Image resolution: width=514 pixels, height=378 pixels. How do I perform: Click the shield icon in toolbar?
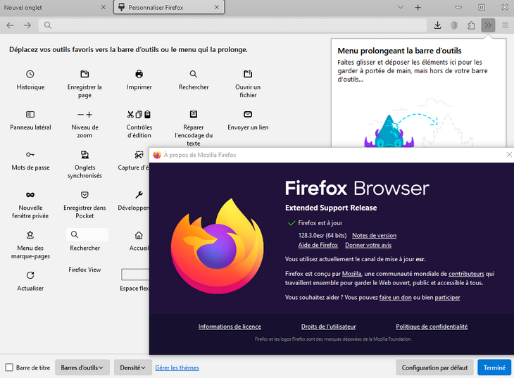454,25
